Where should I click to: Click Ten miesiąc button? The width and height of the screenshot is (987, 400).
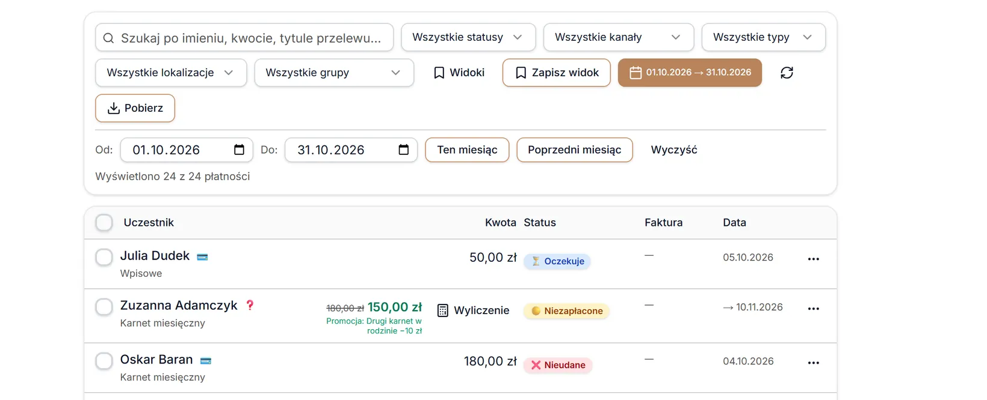467,150
